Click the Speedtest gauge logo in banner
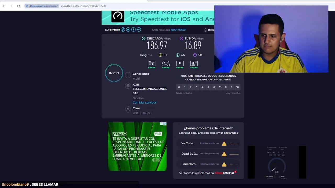Viewport: 335px width, 188px height. point(118,16)
